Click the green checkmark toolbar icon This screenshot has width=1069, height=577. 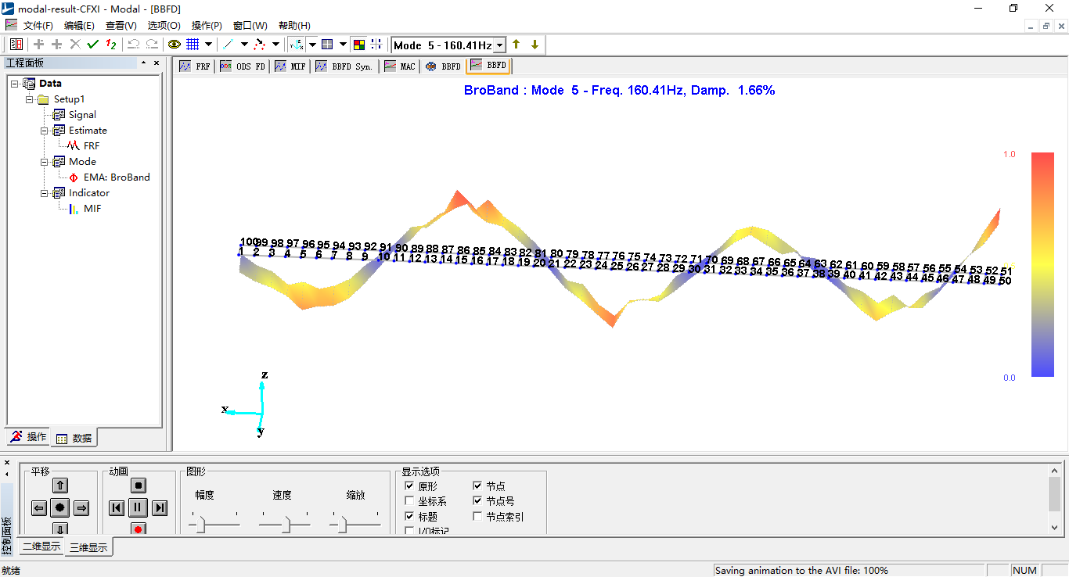tap(93, 45)
